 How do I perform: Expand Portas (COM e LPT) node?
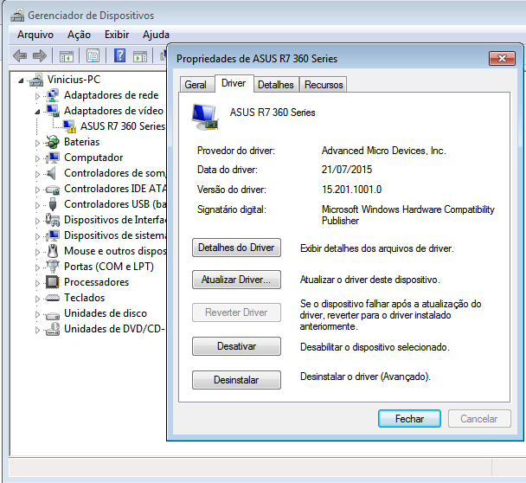pos(37,267)
